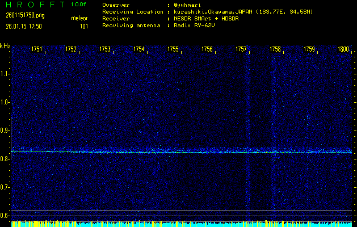Click the 1800 time marker label
357x227 pixels.
[343, 49]
